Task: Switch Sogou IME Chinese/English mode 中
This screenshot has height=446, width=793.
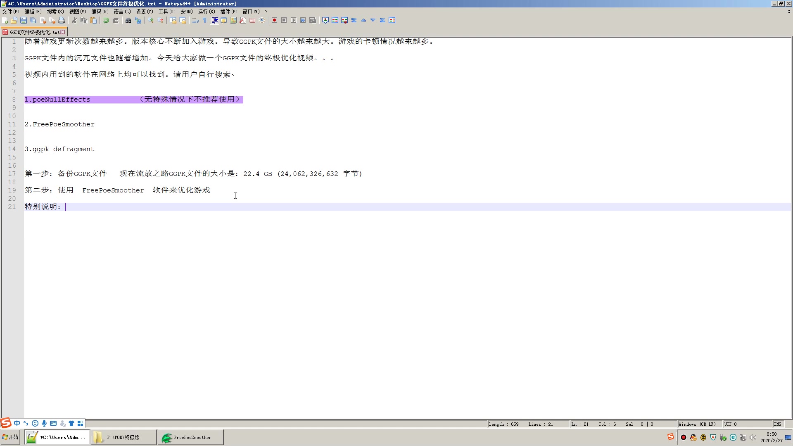Action: (17, 423)
